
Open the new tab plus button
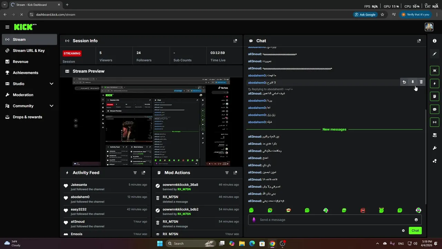tap(67, 5)
